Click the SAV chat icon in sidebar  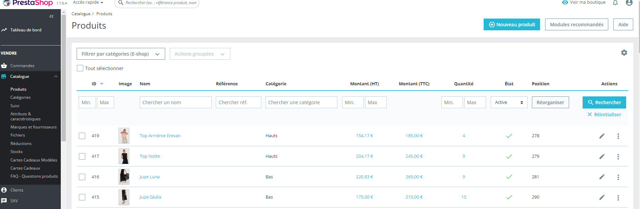click(4, 201)
